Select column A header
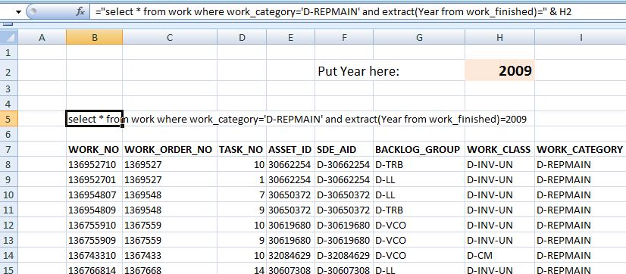Image resolution: width=626 pixels, height=274 pixels. [x=42, y=38]
